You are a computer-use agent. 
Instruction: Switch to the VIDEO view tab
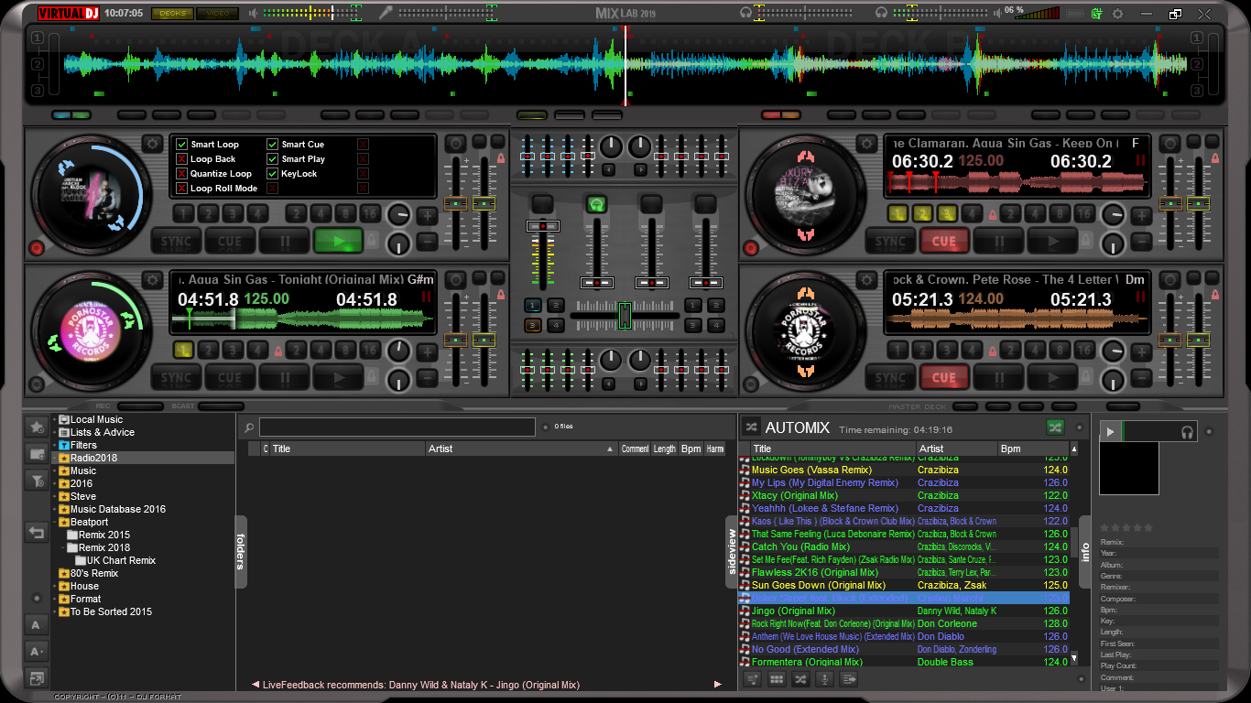pos(218,14)
